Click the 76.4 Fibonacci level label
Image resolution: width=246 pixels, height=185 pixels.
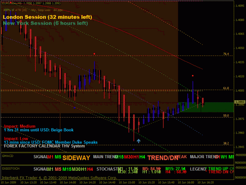[x=226, y=54]
